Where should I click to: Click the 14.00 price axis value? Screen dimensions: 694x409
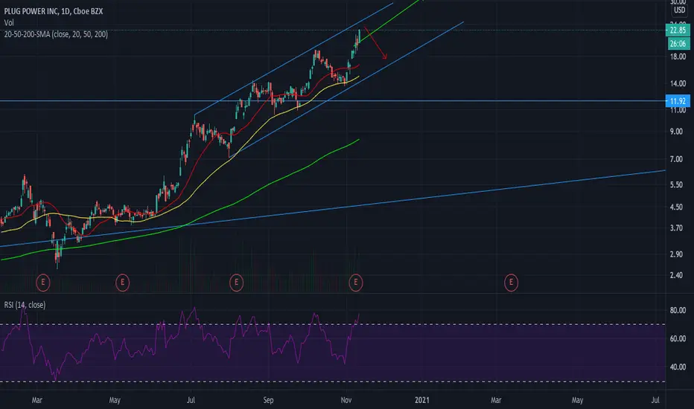click(678, 83)
